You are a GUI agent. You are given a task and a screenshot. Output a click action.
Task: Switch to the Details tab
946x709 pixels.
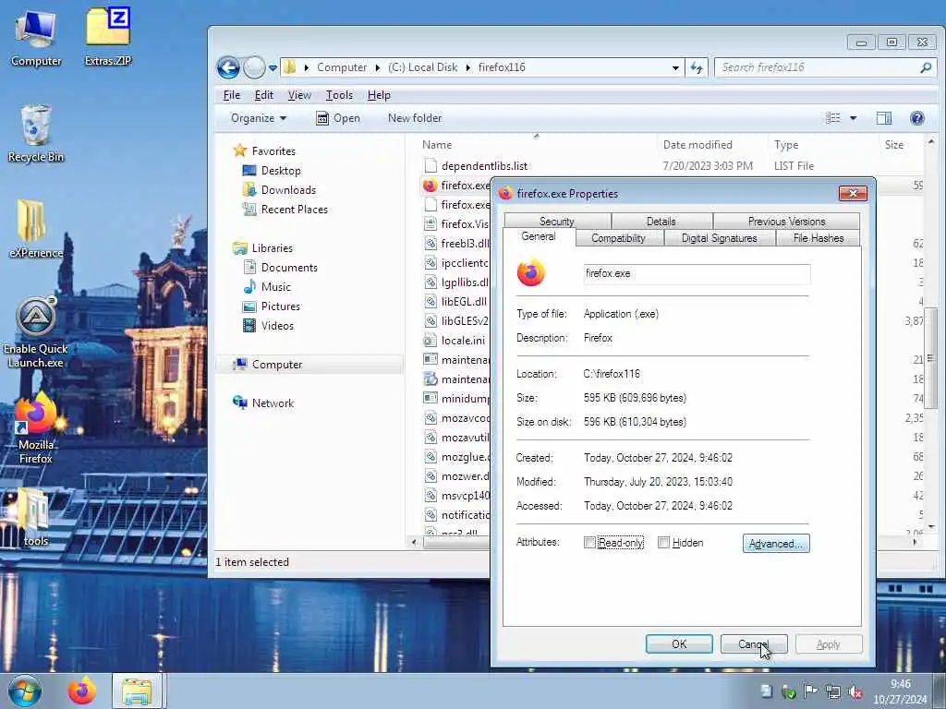click(x=661, y=222)
